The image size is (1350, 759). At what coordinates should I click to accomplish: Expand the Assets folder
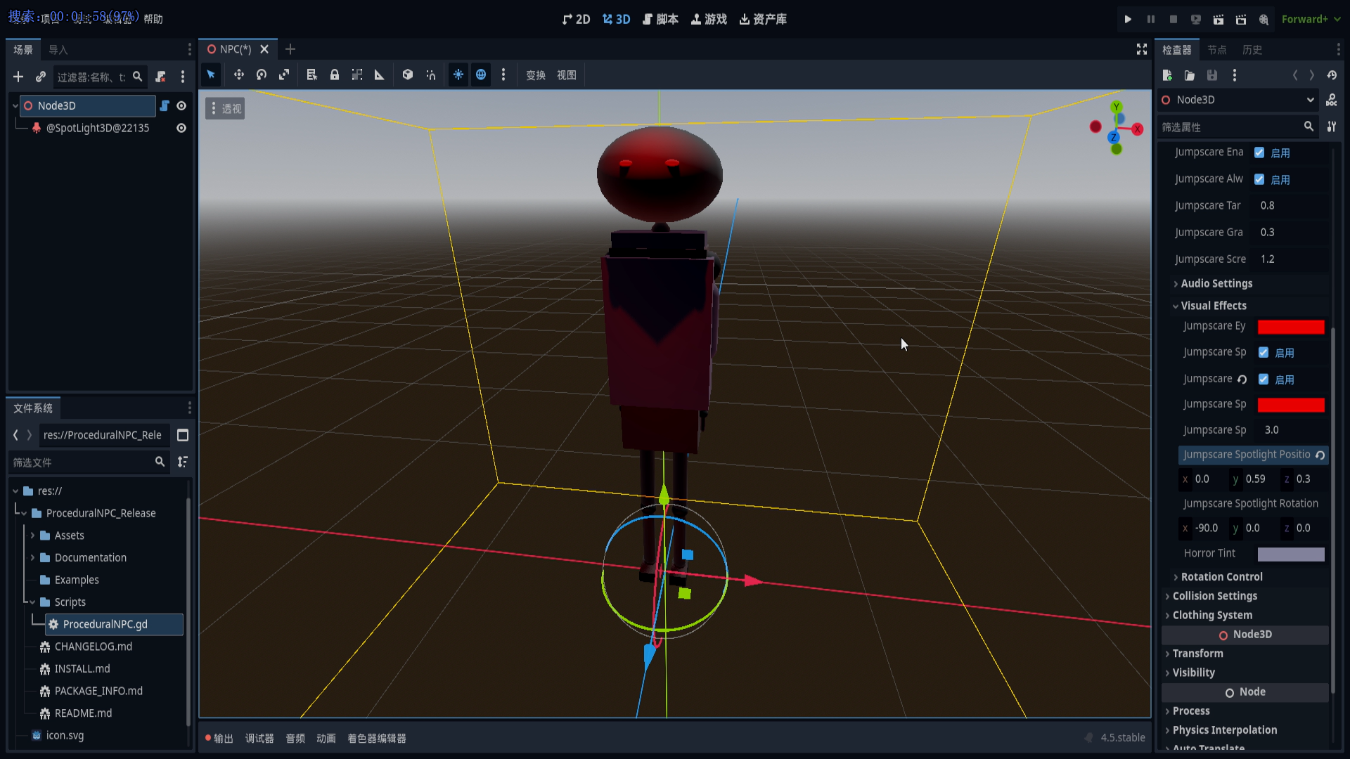pyautogui.click(x=32, y=536)
